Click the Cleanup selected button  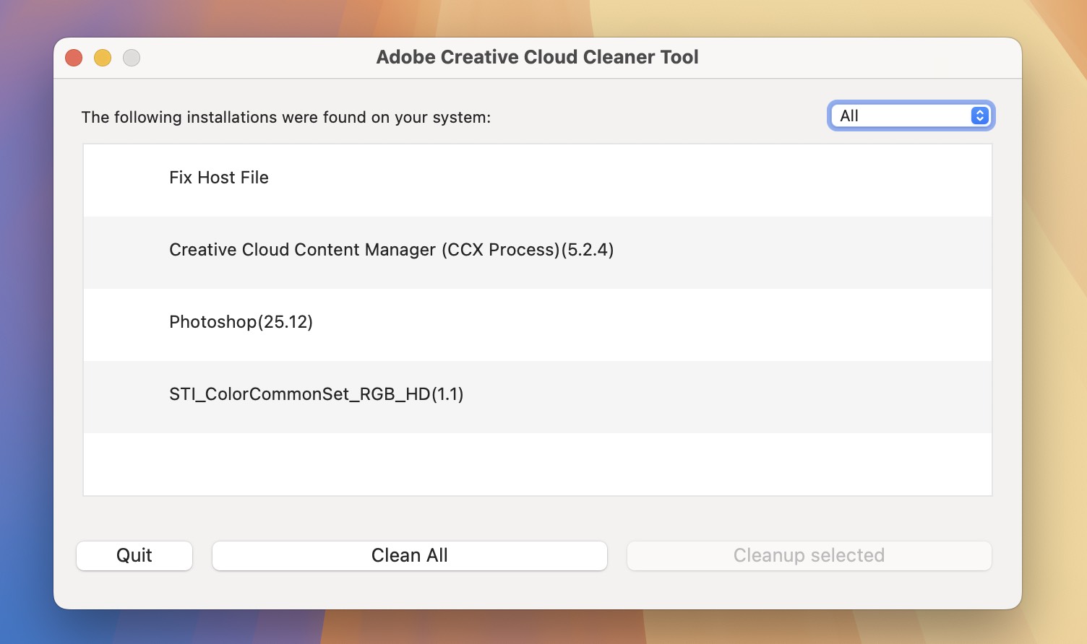point(809,555)
